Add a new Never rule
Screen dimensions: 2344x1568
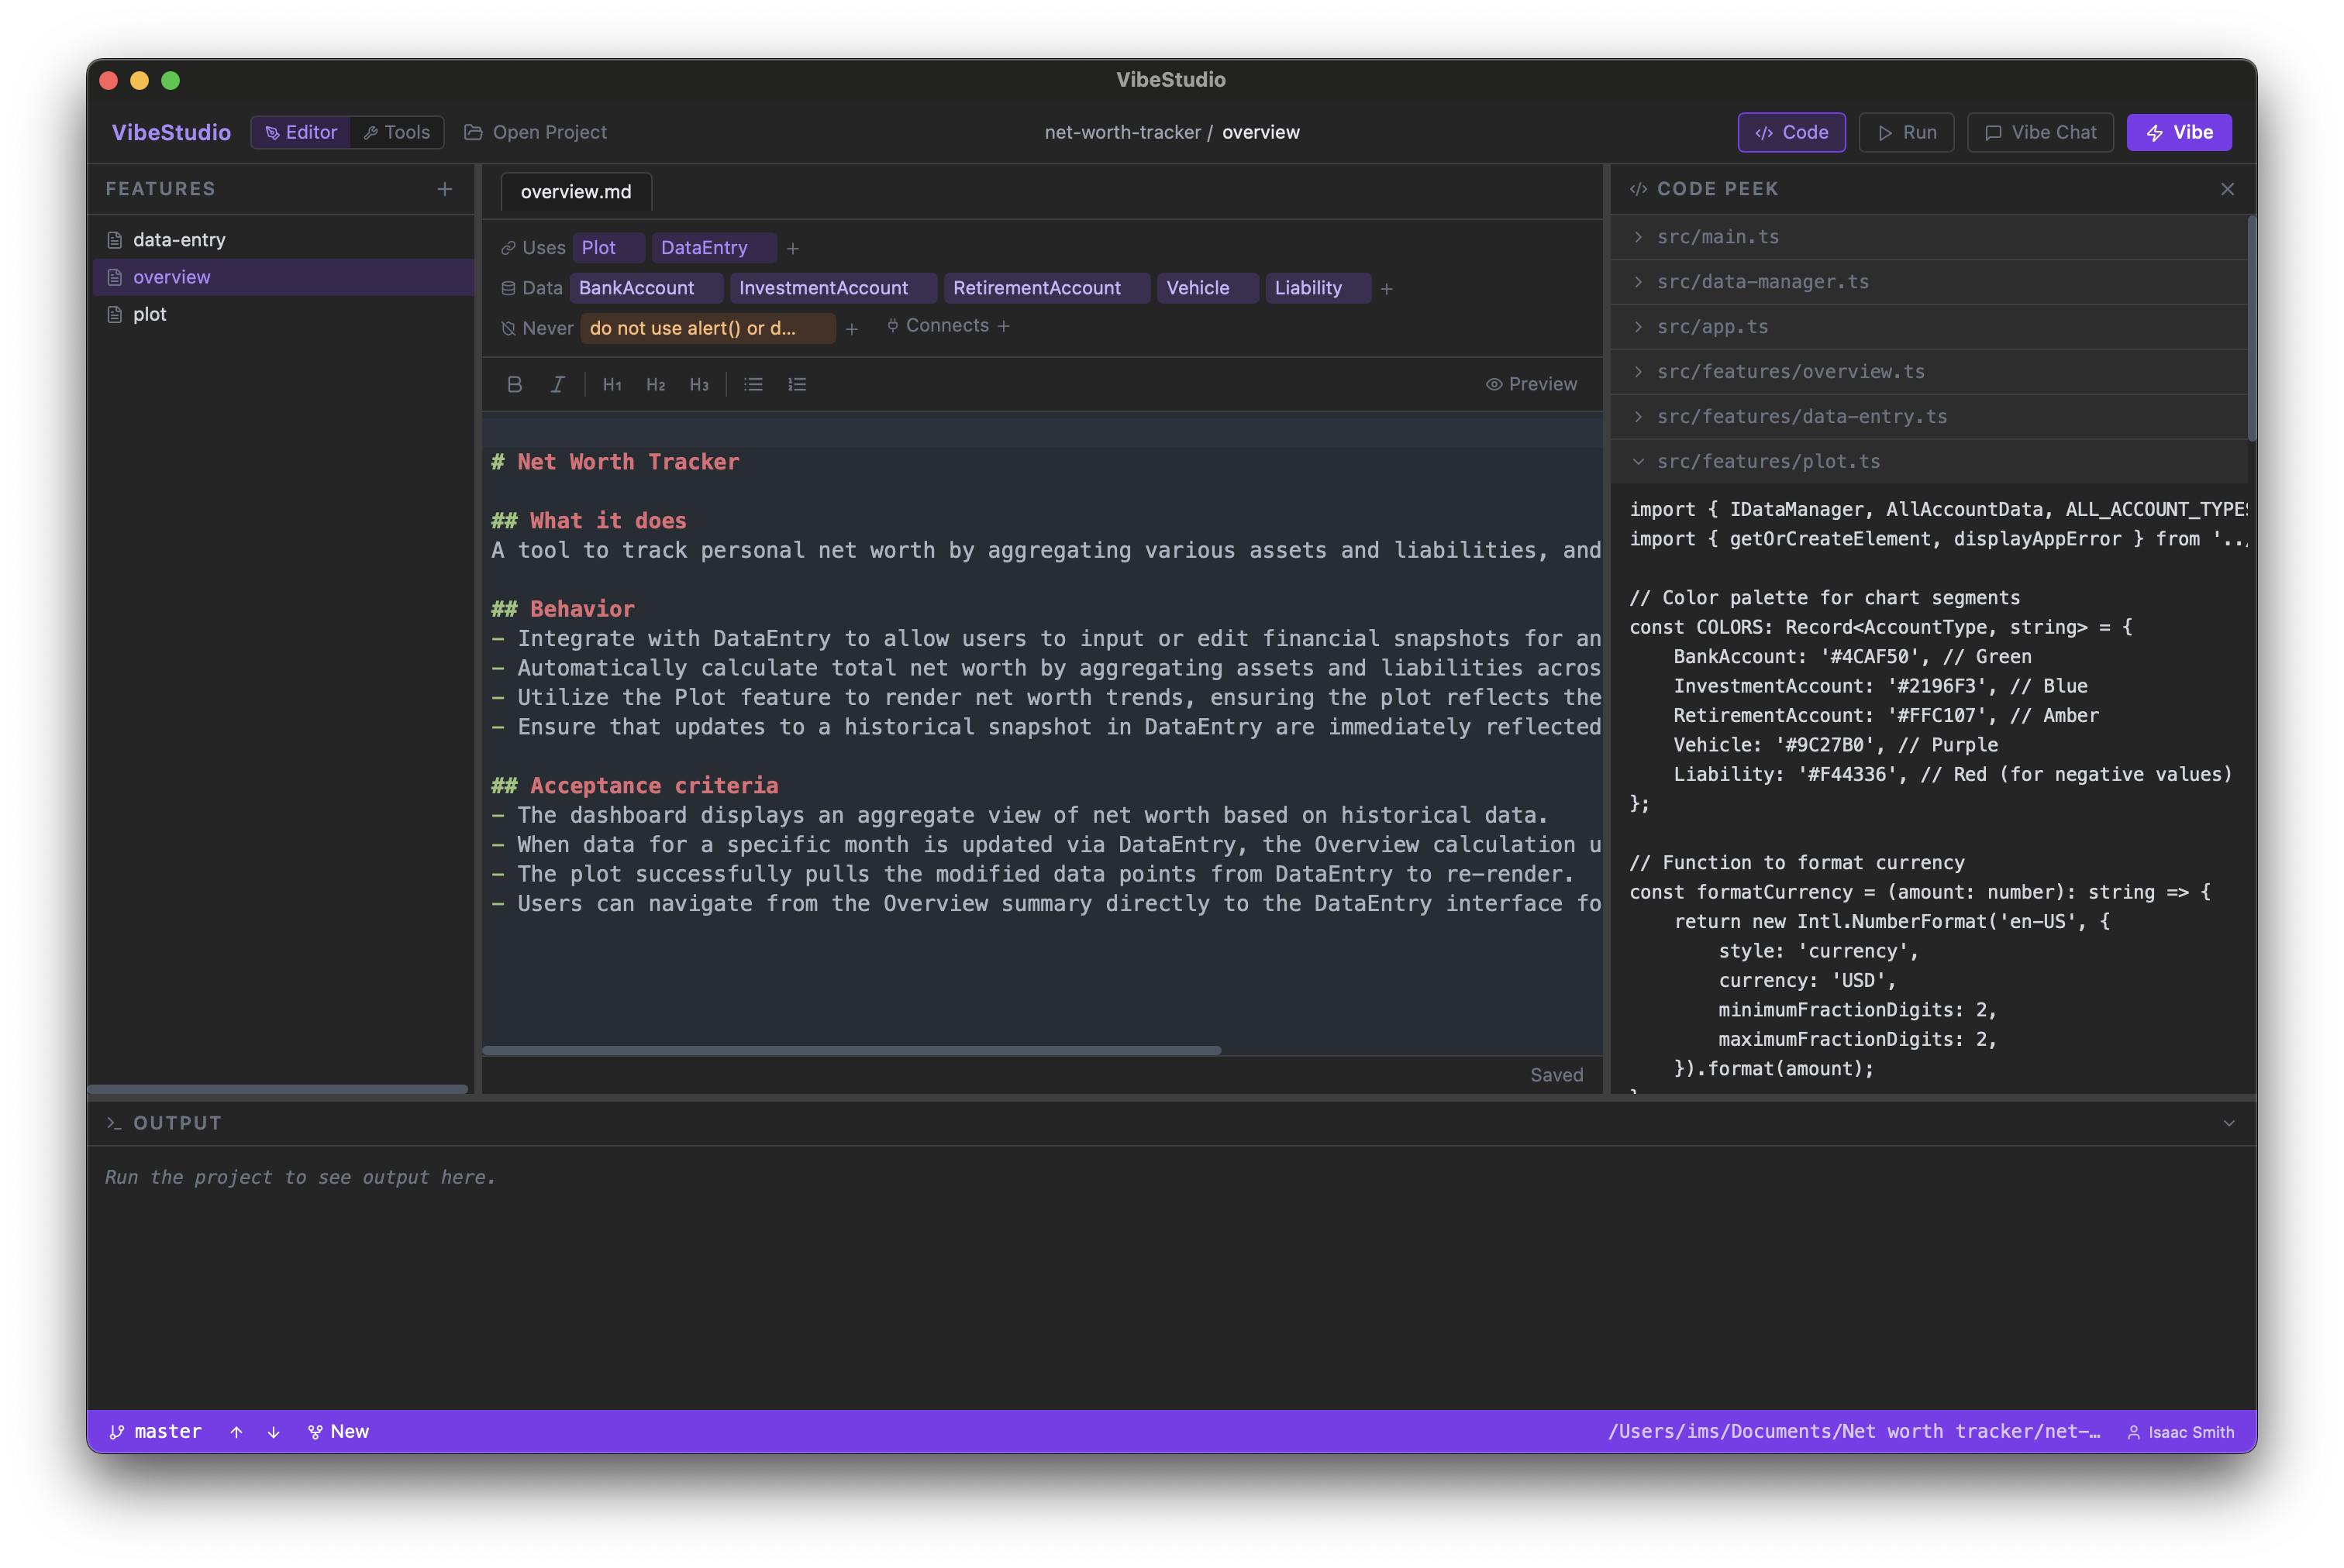pyautogui.click(x=851, y=329)
